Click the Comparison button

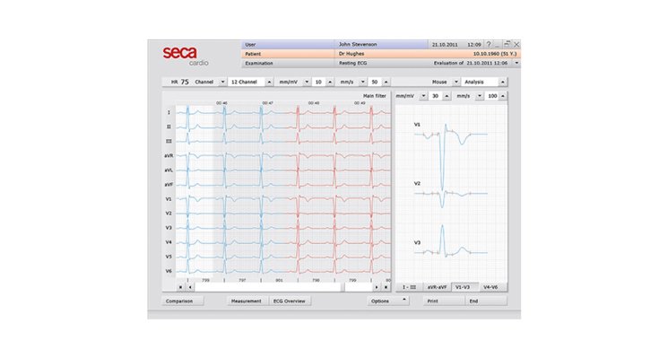click(x=182, y=301)
